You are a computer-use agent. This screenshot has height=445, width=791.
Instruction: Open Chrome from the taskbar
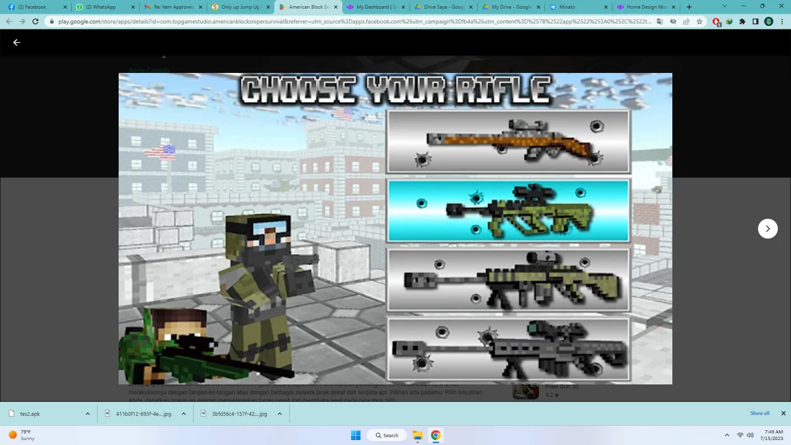pos(436,435)
